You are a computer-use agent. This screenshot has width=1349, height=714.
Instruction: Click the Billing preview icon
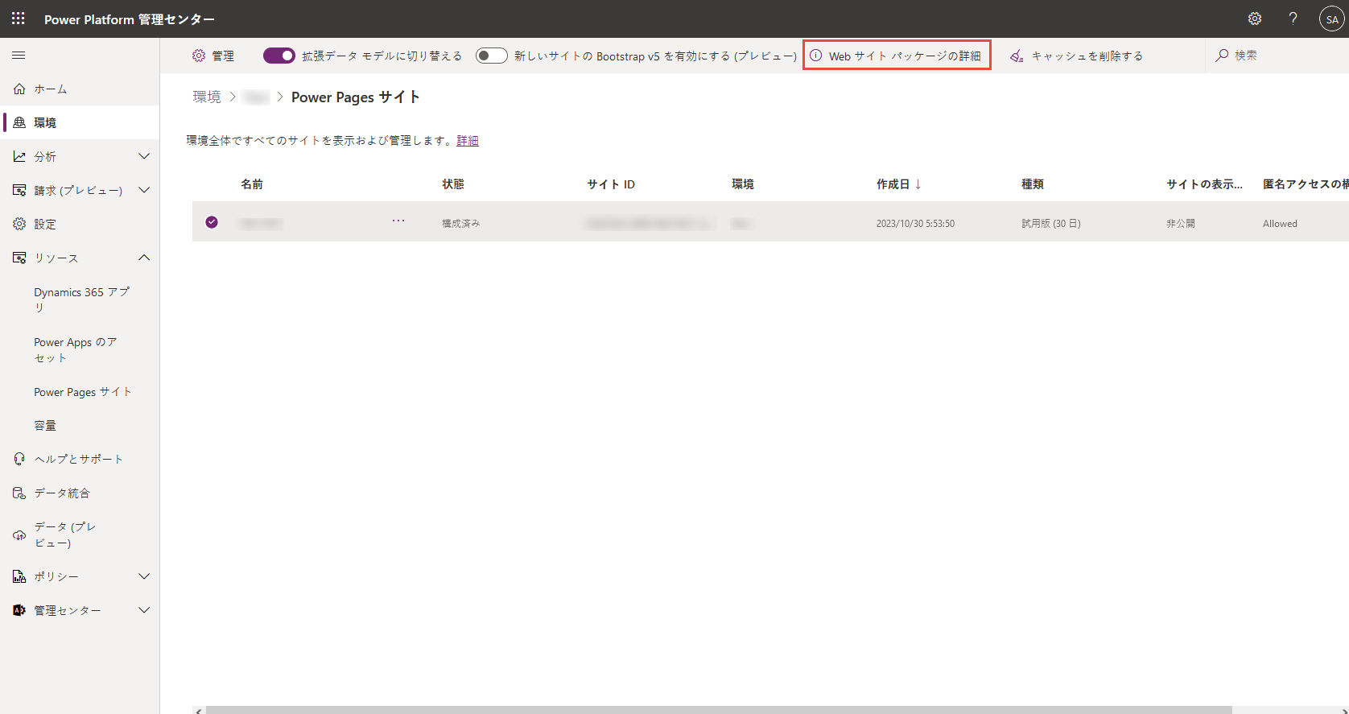click(19, 191)
